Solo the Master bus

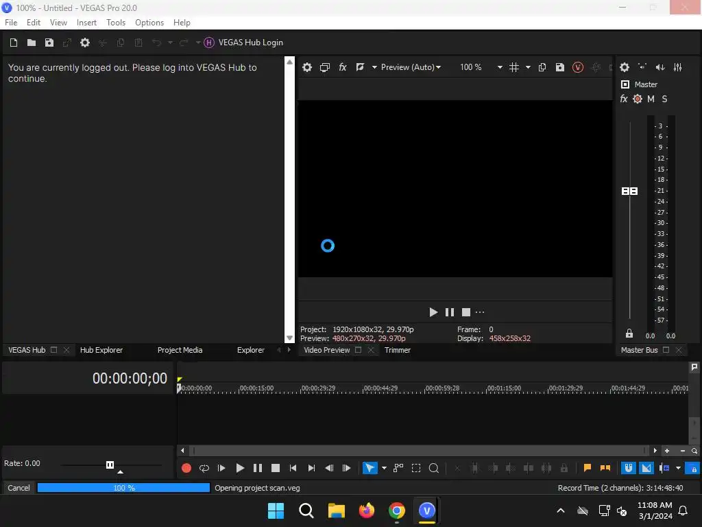click(664, 99)
